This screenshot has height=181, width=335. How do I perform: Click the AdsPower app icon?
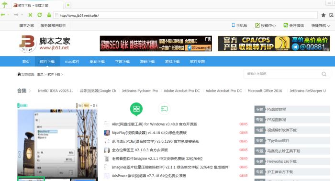[x=107, y=176]
